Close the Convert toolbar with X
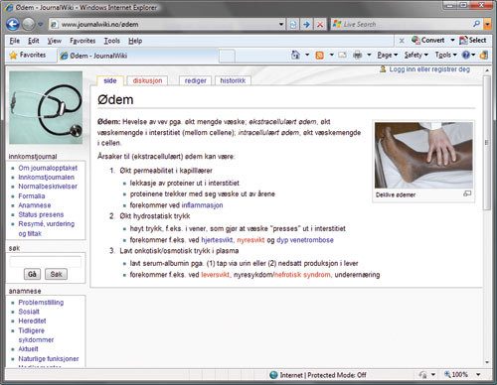This screenshot has width=497, height=385. (x=402, y=41)
